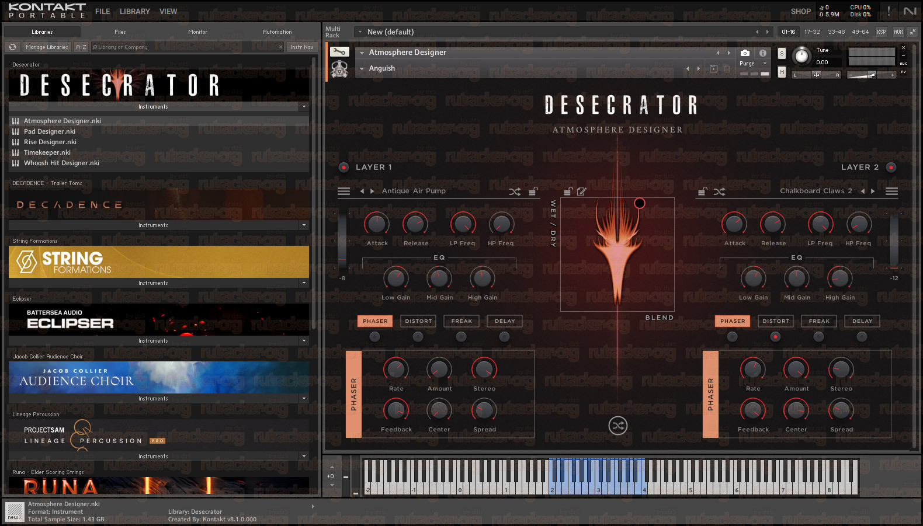Expand DECADENCE Trailer Toms Instruments dropdown
The width and height of the screenshot is (923, 526).
[x=304, y=225]
